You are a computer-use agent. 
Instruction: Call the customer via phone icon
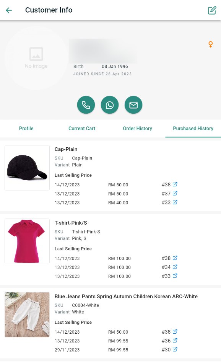(86, 105)
